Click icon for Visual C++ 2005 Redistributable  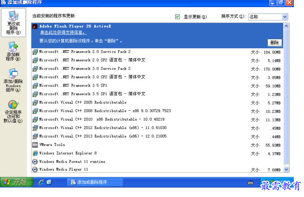pyautogui.click(x=35, y=102)
